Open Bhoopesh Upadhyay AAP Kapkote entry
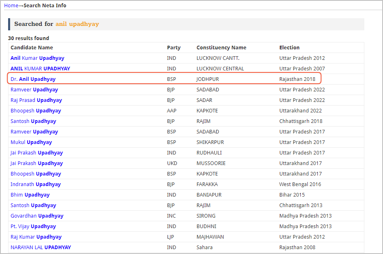 coord(36,110)
